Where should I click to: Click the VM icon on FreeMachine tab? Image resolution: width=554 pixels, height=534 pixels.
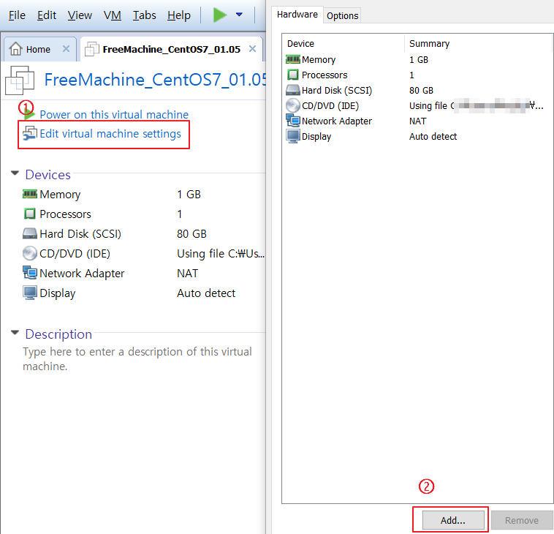pyautogui.click(x=91, y=49)
